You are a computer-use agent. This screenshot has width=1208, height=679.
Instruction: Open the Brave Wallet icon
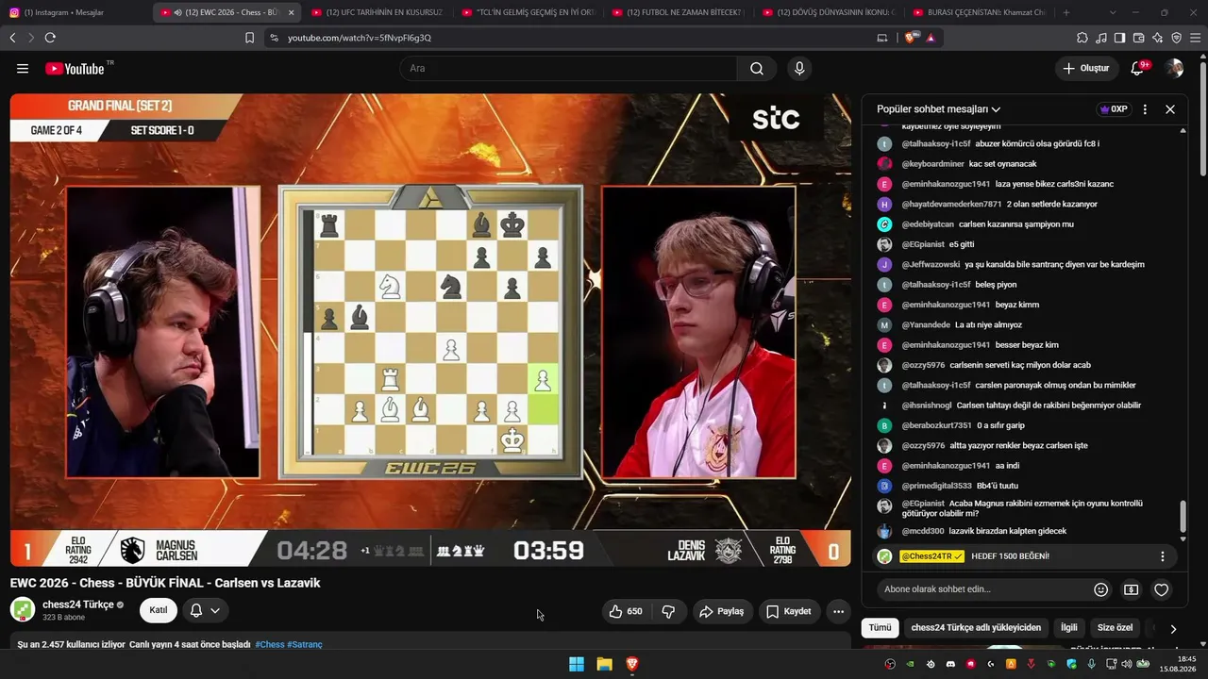pyautogui.click(x=1139, y=38)
